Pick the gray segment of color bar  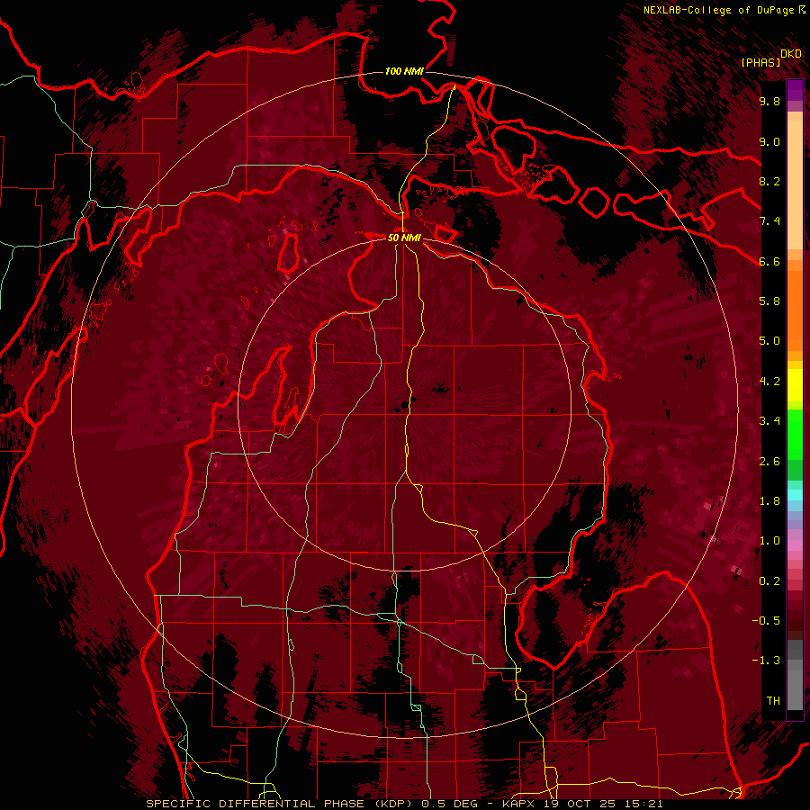point(795,677)
